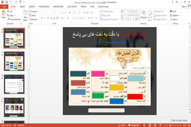The image size is (191, 127).
Task: Click the Paste clipboard icon
Action: pos(4,13)
